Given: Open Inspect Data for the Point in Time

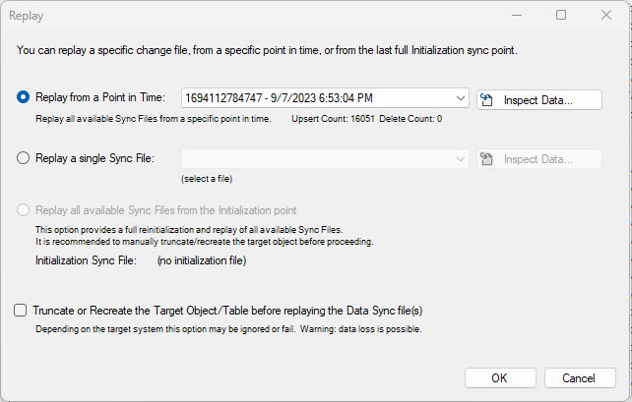Looking at the screenshot, I should tap(538, 99).
